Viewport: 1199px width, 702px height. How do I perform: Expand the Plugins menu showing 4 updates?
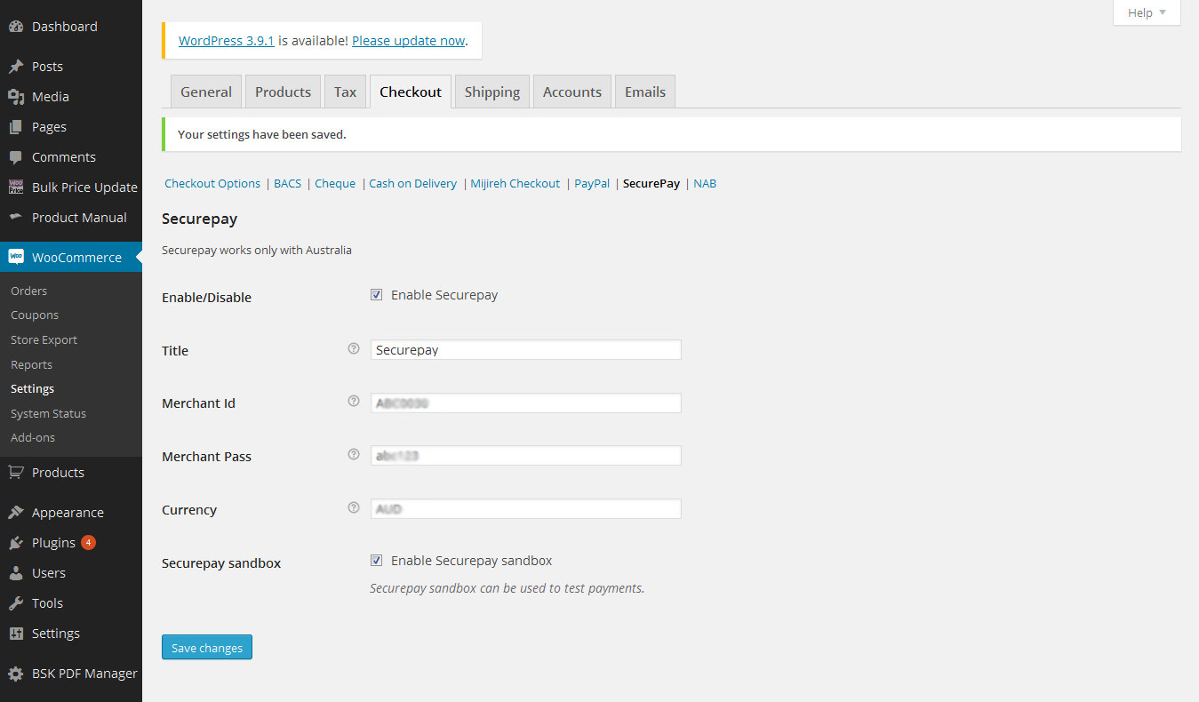[53, 542]
